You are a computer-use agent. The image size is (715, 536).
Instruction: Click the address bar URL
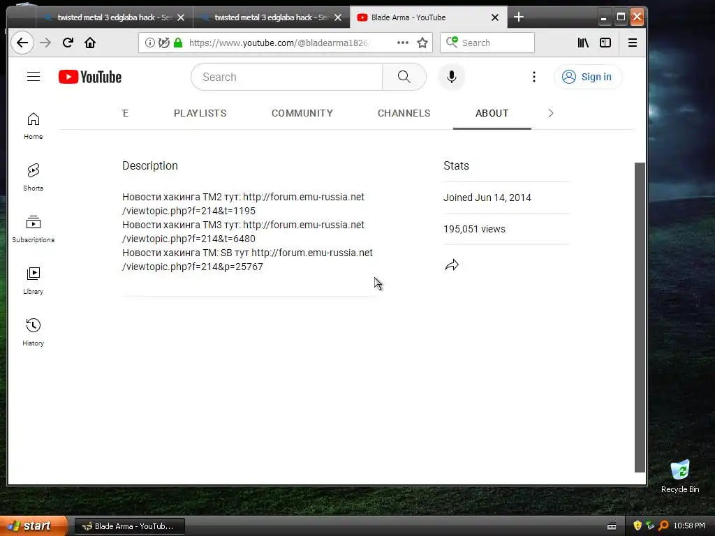[278, 43]
